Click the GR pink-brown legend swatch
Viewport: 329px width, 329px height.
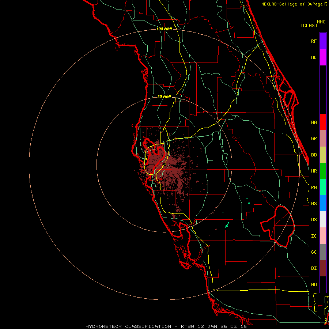tap(323, 139)
